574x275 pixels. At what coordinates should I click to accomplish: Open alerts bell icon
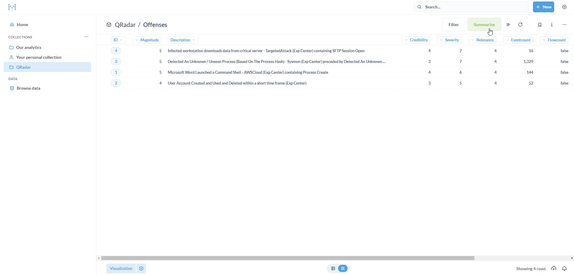tap(564, 269)
